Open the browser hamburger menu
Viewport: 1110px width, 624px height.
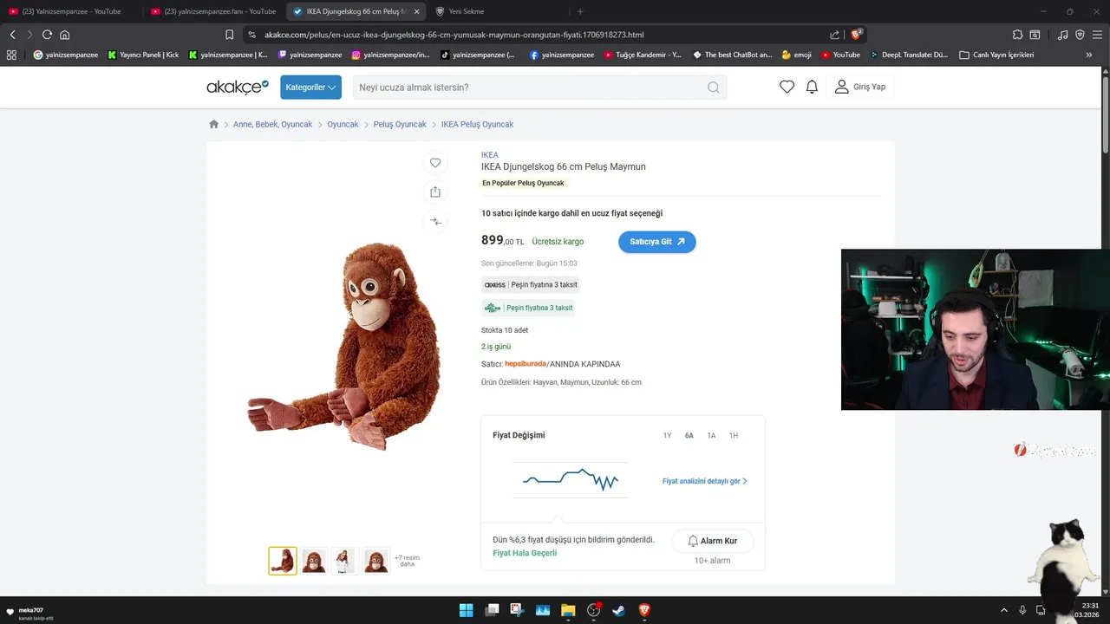pos(1097,35)
